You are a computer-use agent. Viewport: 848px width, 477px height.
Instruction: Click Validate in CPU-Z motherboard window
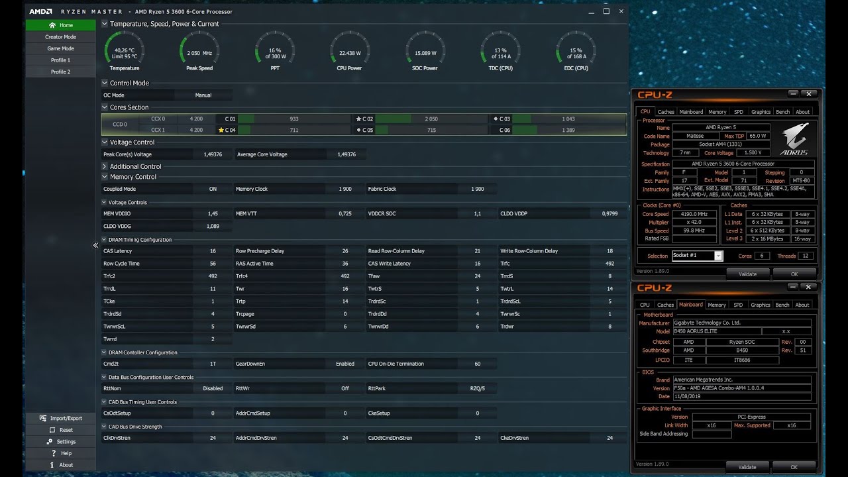(x=747, y=467)
